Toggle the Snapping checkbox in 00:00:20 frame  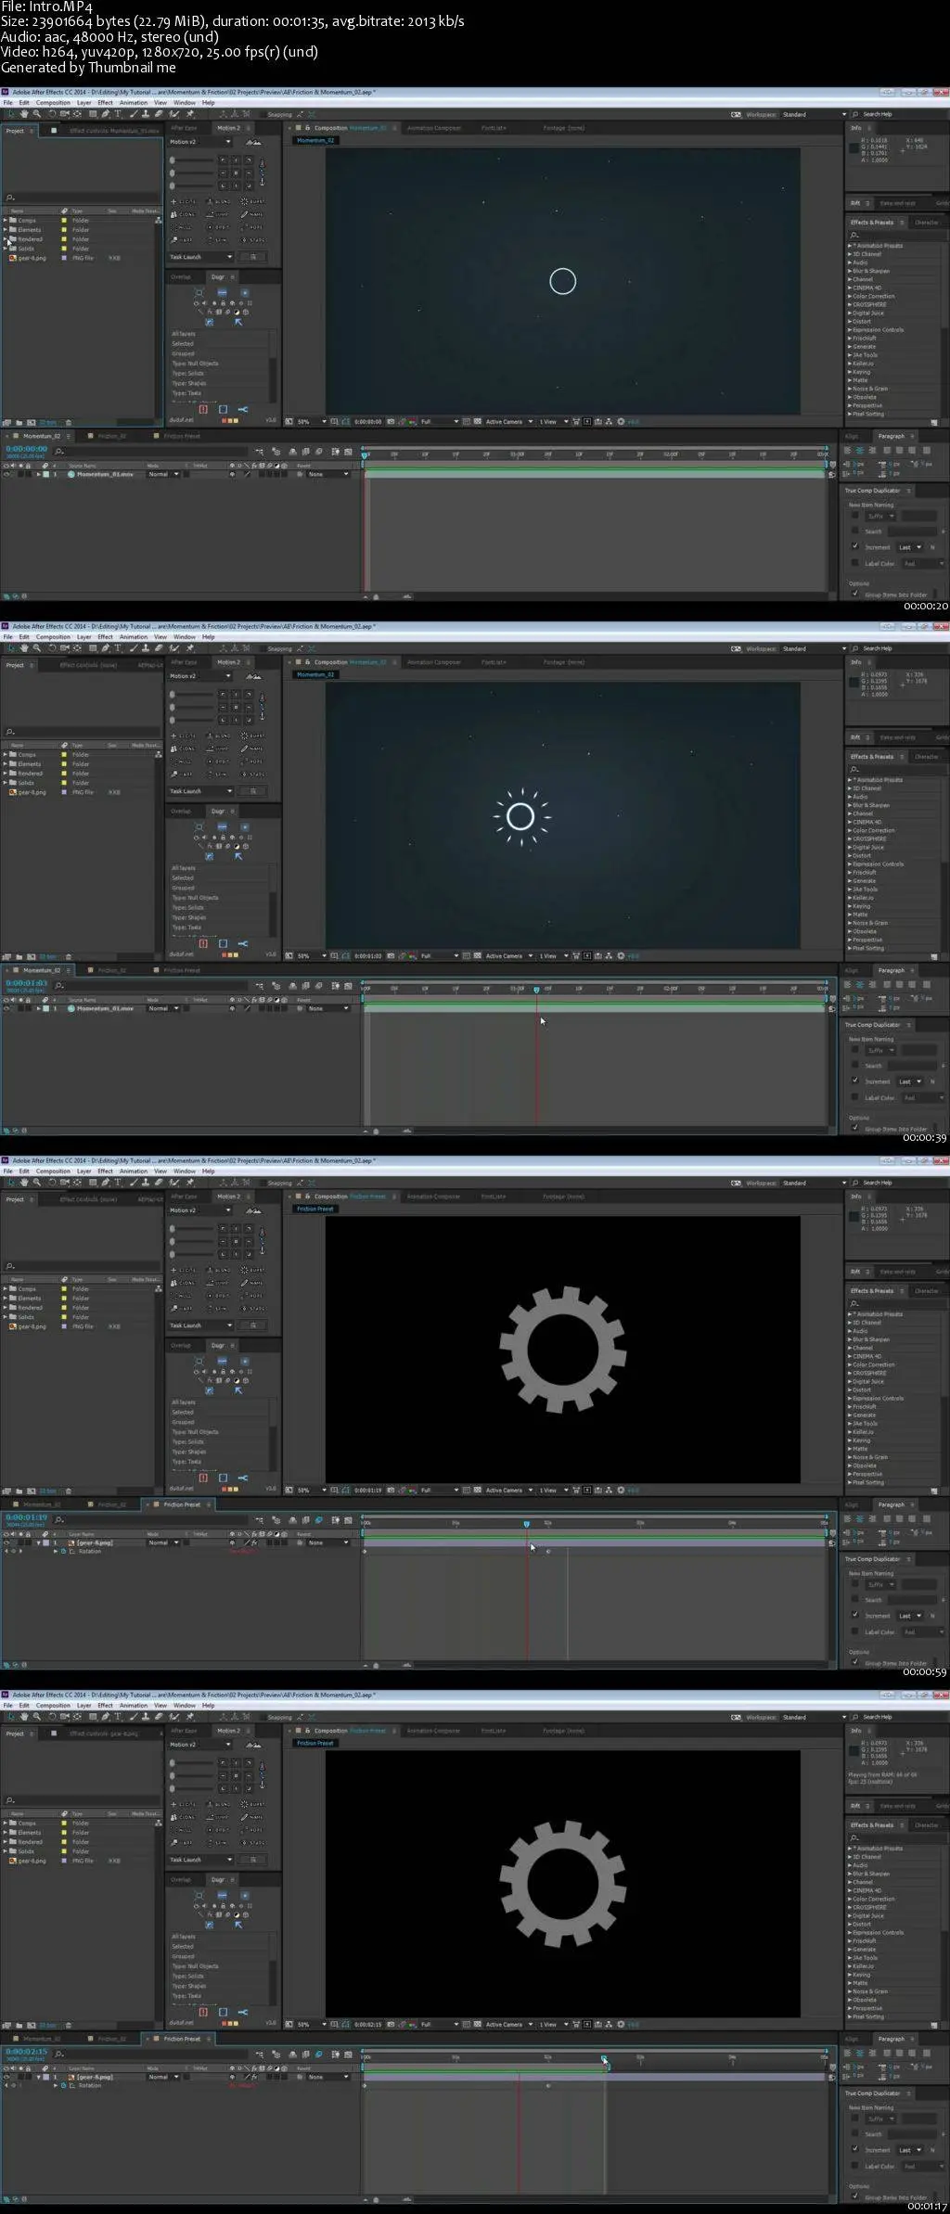[263, 115]
